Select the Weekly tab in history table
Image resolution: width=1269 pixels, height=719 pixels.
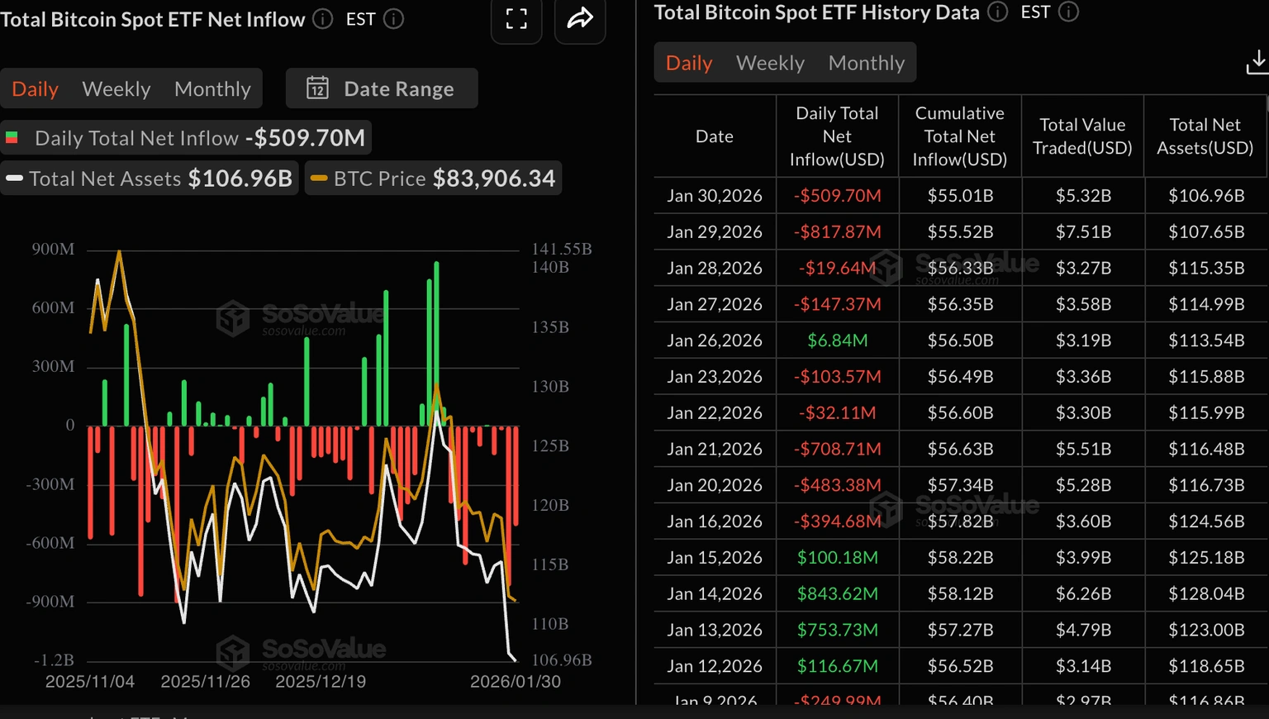[x=769, y=62]
